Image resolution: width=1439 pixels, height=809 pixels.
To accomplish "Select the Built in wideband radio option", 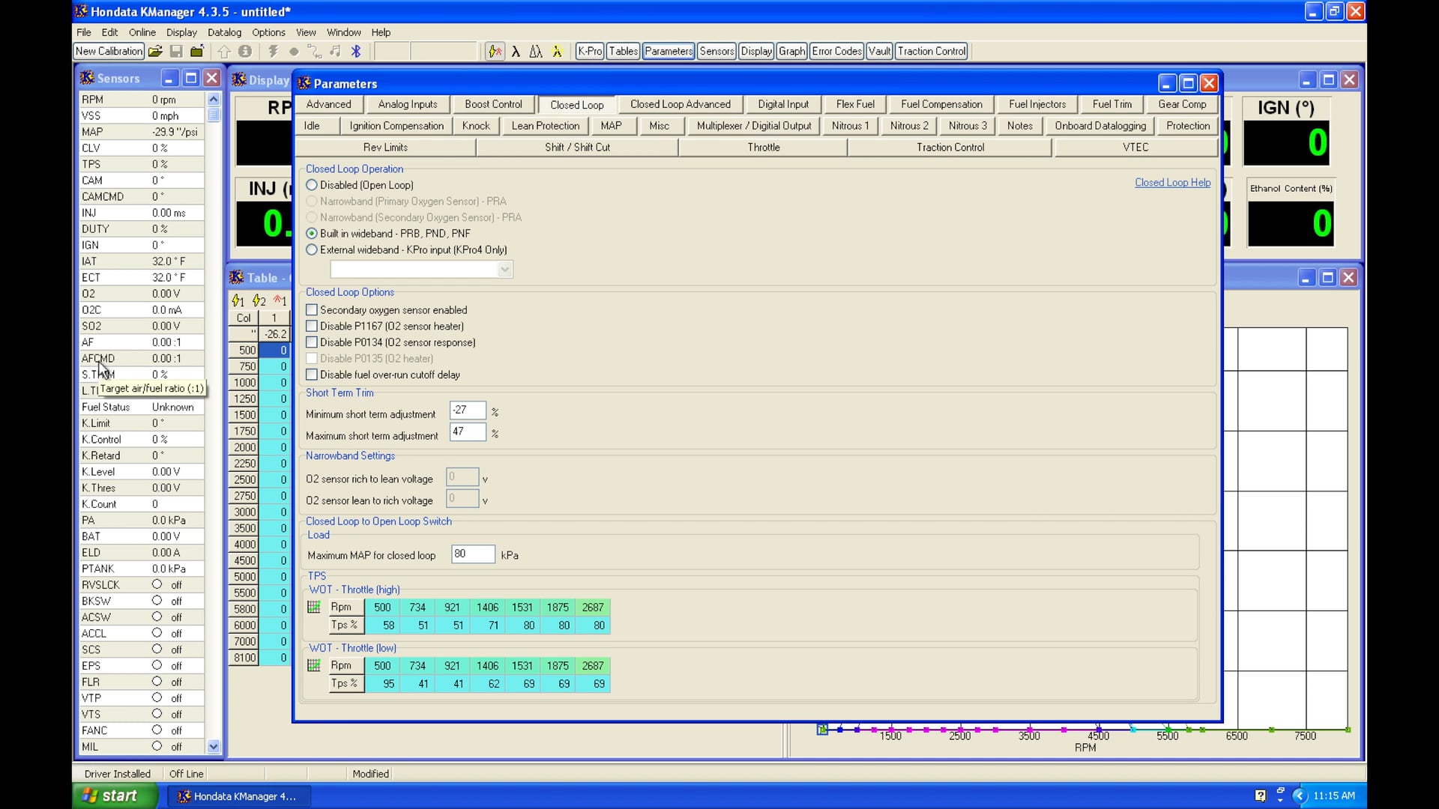I will 312,234.
